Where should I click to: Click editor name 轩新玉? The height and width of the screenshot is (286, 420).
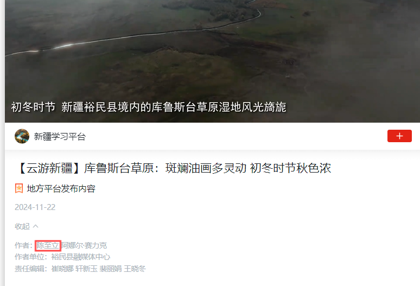click(x=86, y=268)
